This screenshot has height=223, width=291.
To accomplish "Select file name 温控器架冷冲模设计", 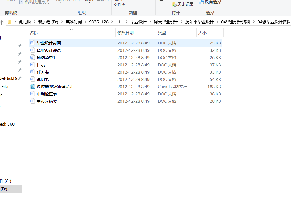I will tap(55, 87).
